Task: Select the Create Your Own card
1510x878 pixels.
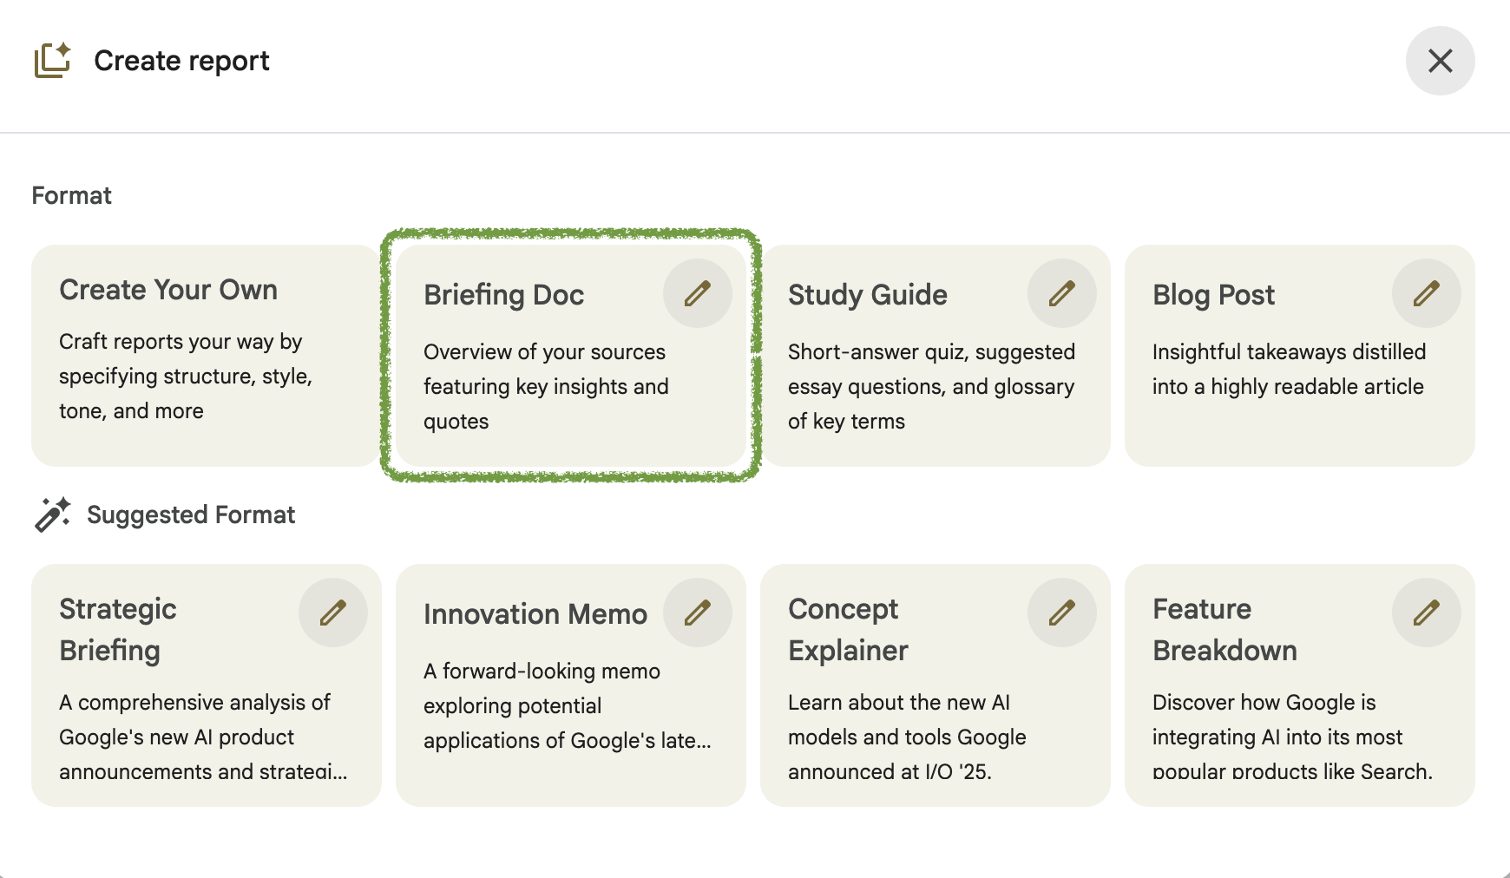Action: (x=206, y=356)
